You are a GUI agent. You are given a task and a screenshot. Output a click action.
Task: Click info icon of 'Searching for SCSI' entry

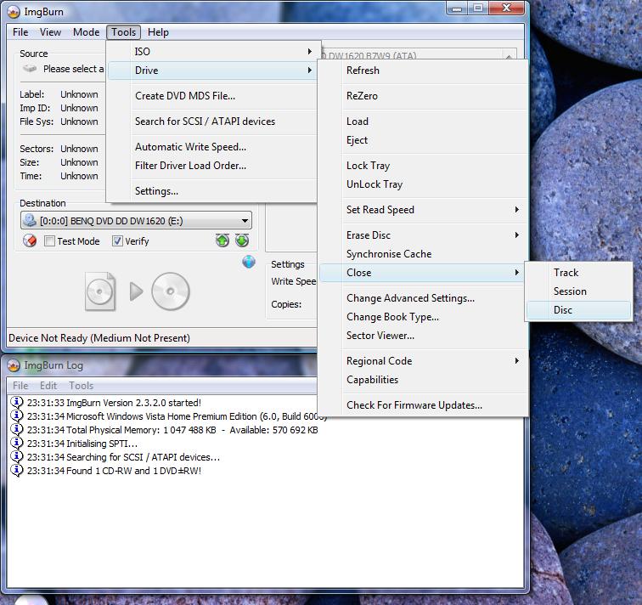point(16,456)
